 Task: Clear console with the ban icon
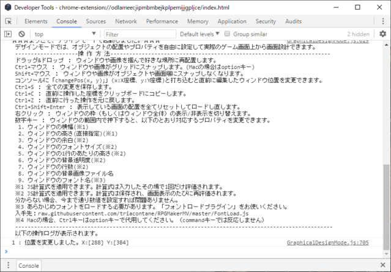21,34
